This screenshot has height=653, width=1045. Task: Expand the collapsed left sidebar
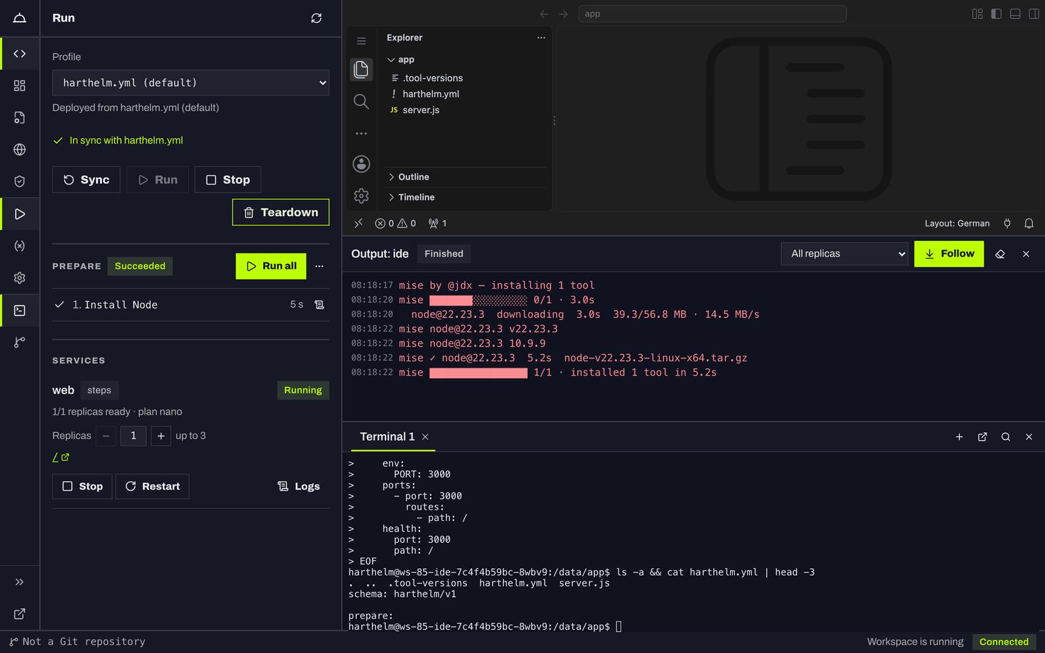20,582
